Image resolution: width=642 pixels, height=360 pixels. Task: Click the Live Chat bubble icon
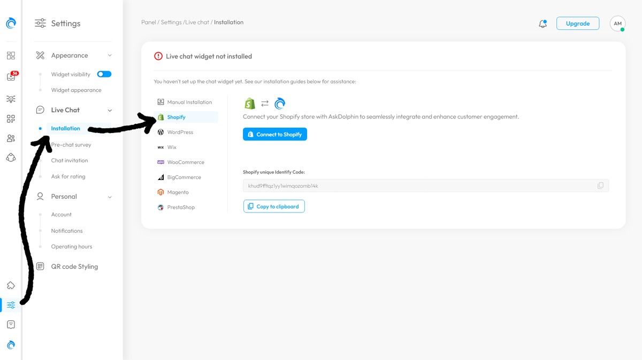tap(40, 110)
